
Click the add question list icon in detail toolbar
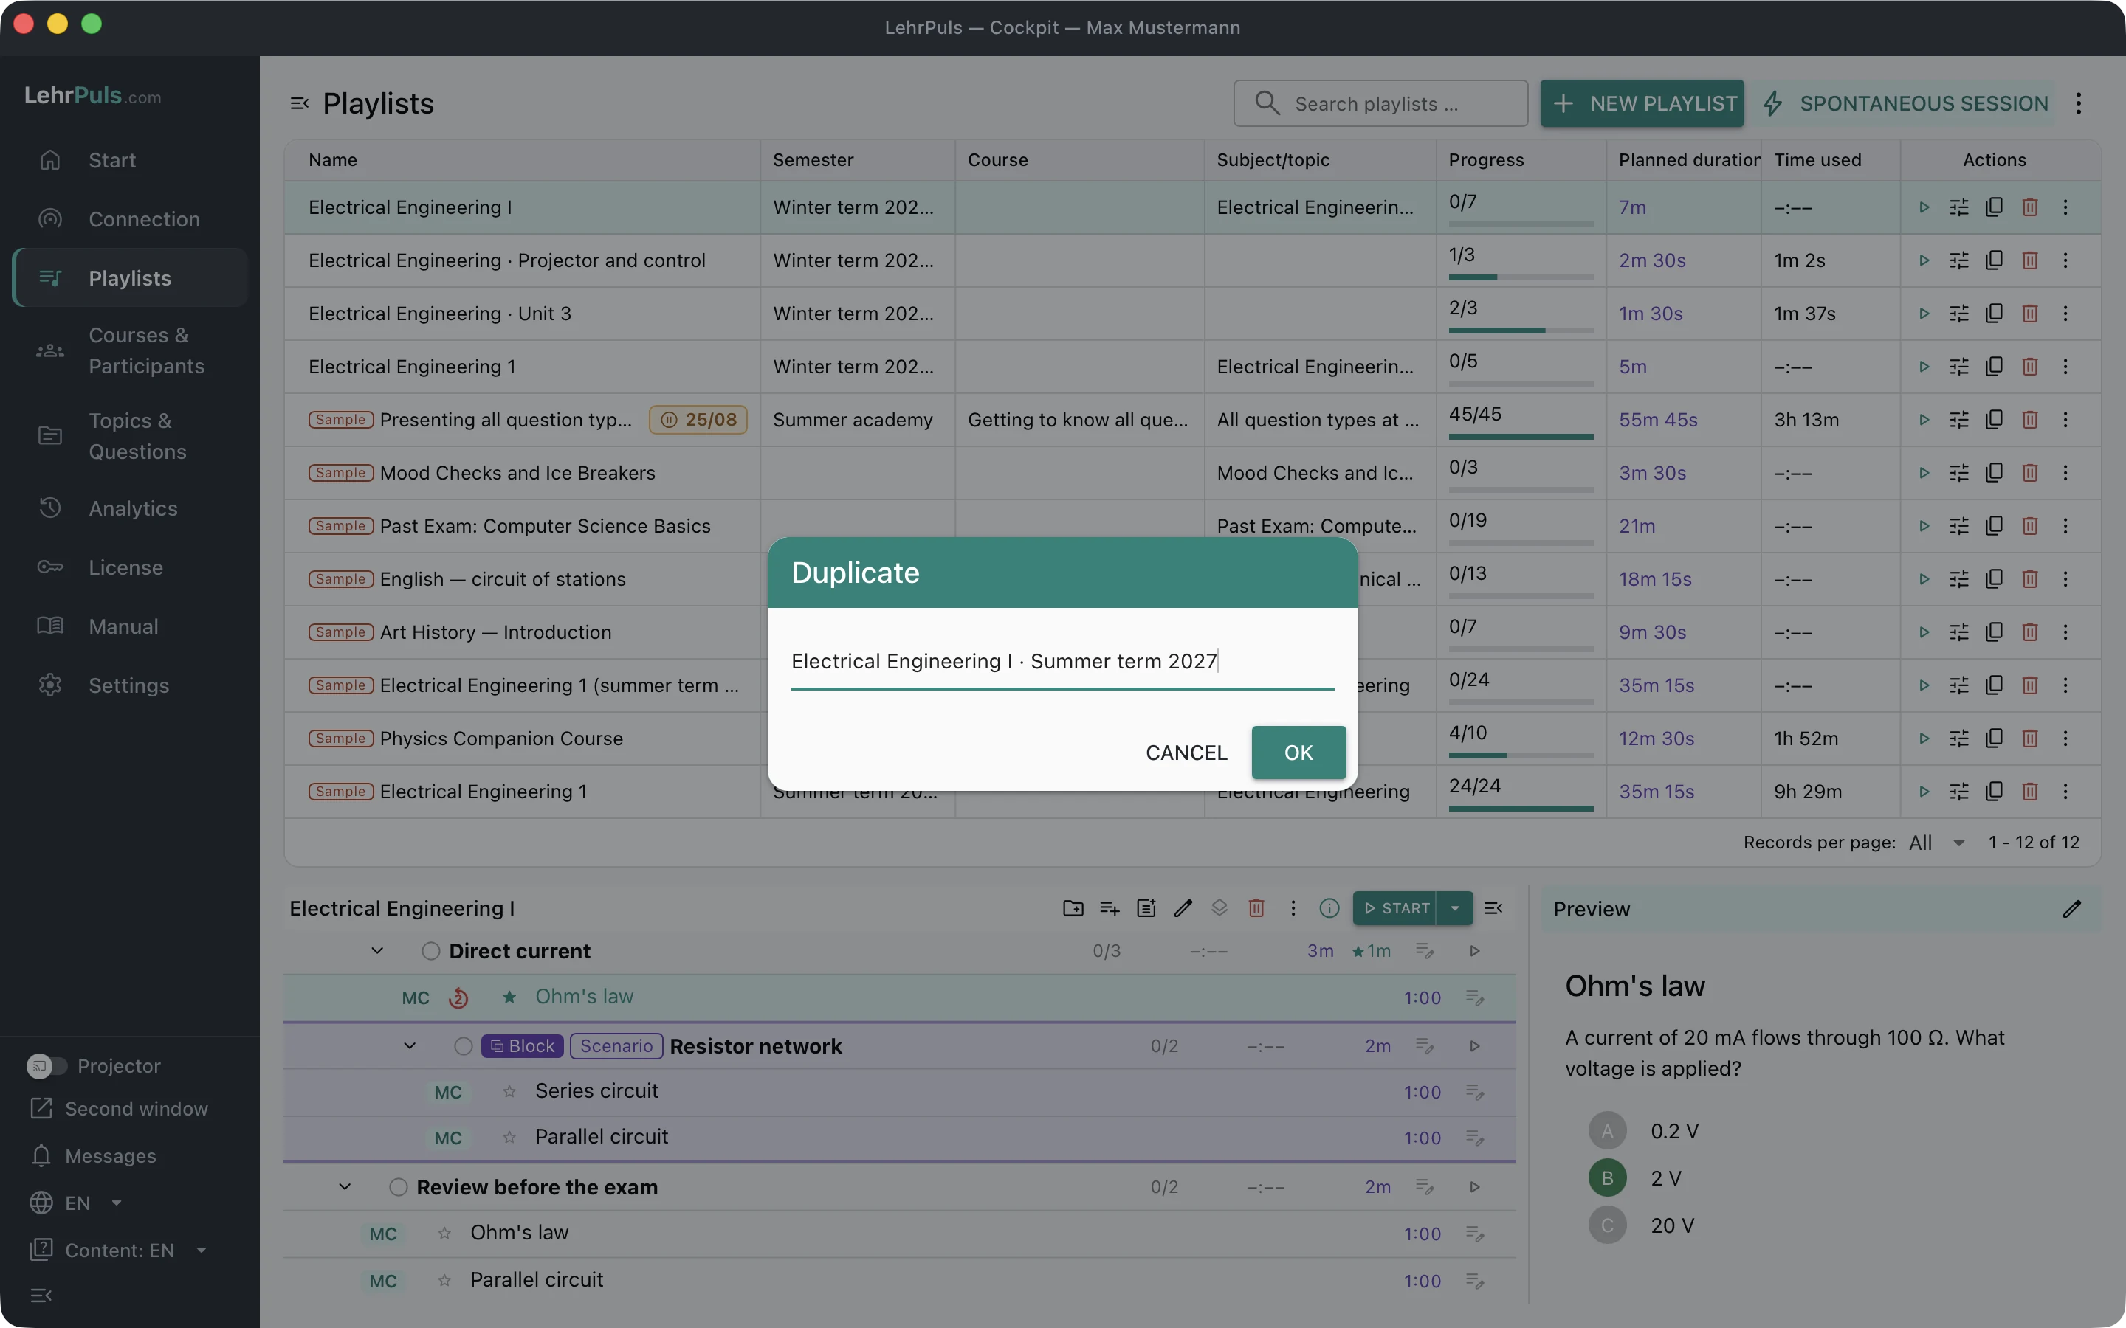pyautogui.click(x=1110, y=908)
